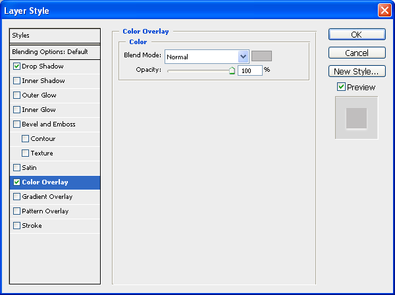
Task: Enable the Outer Glow checkbox
Action: click(16, 95)
